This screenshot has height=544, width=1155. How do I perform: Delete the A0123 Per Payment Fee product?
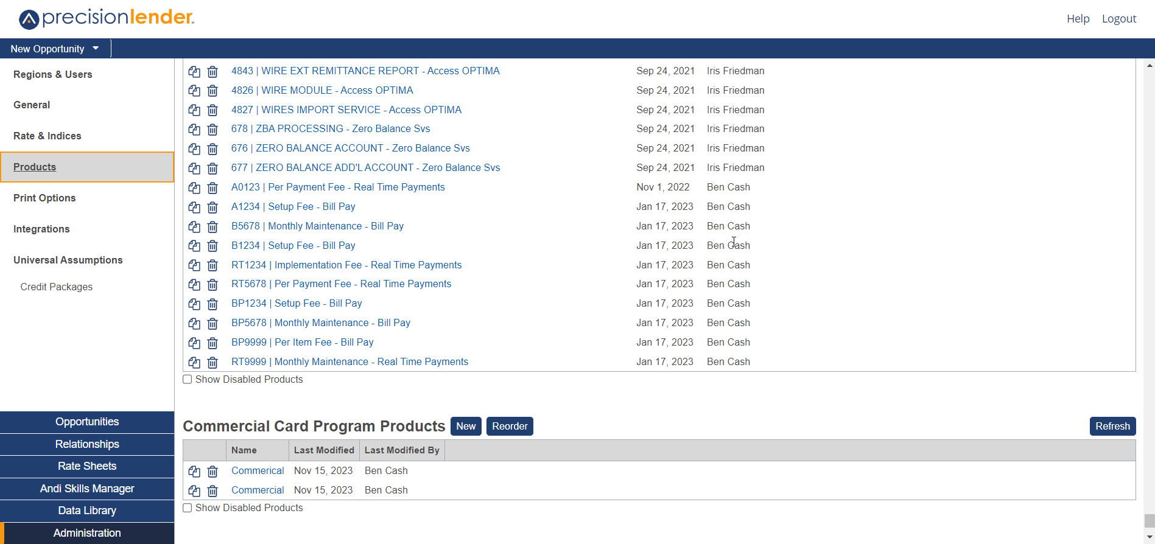pos(212,188)
